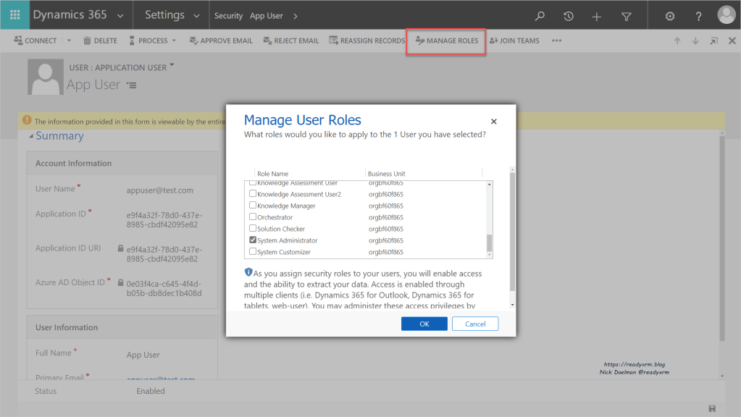Open advanced find funnel icon
This screenshot has height=417, width=741.
point(627,16)
